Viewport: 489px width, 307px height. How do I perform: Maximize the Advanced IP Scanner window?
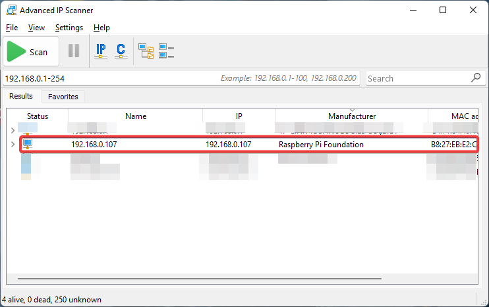443,11
